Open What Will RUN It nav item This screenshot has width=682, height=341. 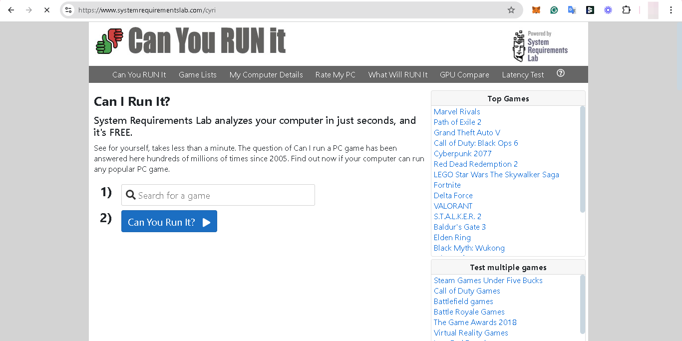[398, 75]
